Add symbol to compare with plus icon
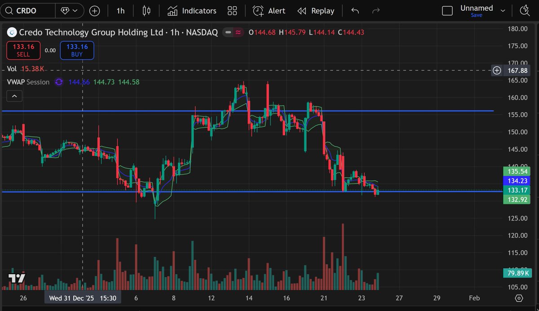 95,11
